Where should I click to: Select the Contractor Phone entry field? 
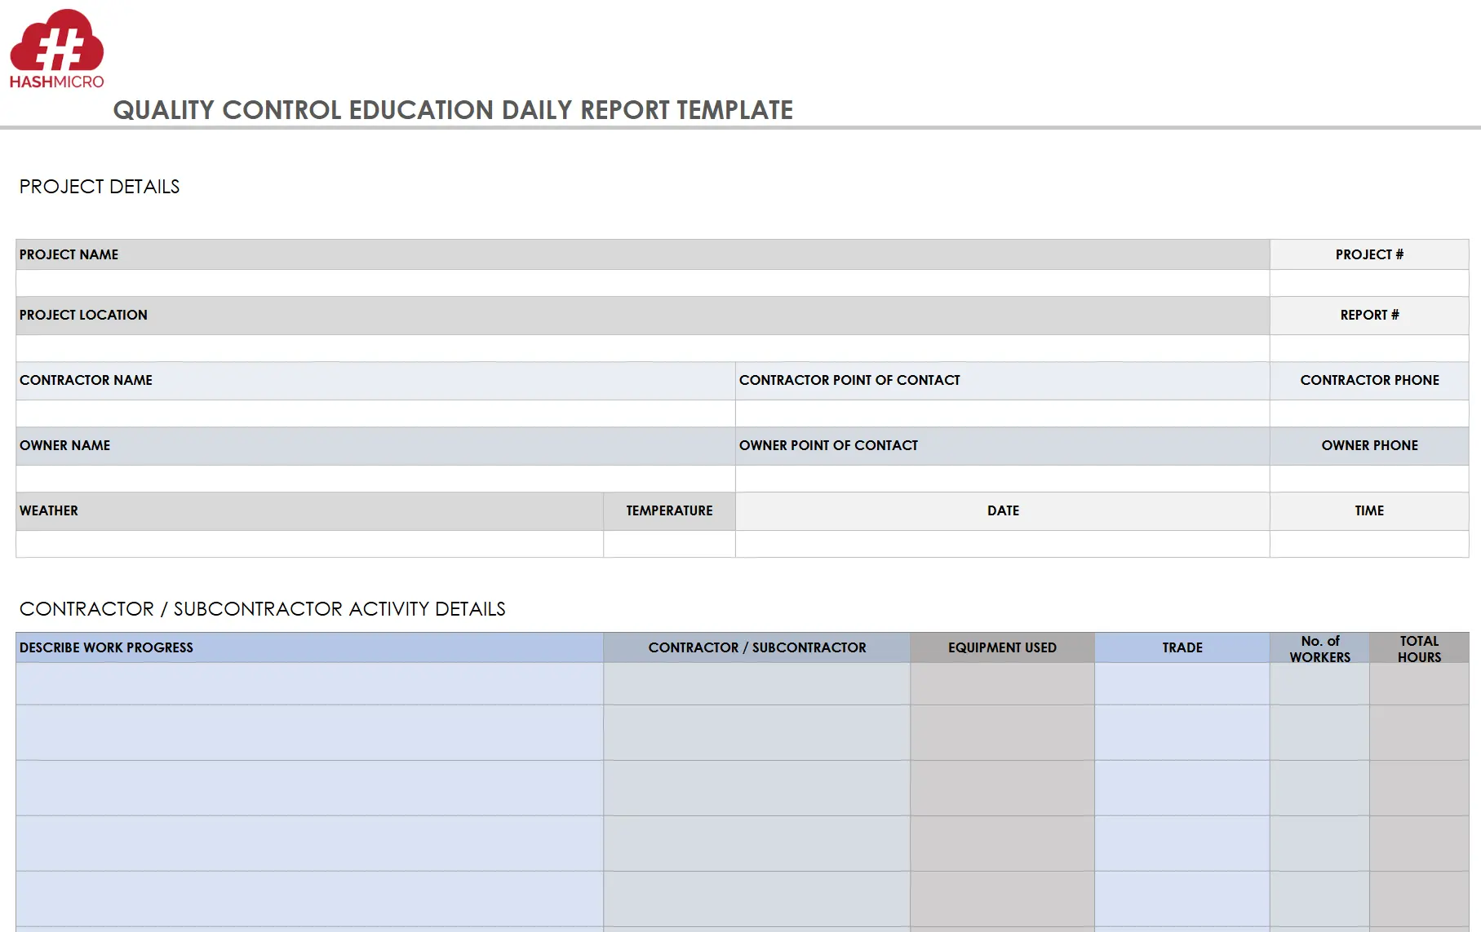(1368, 413)
